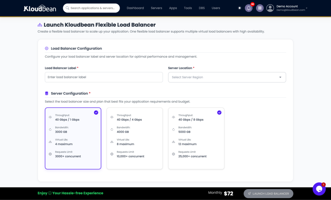Click the bandwidth icon beside 5000 GB
The width and height of the screenshot is (331, 200).
[173, 129]
